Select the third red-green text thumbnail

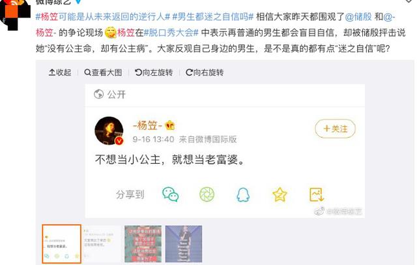(143, 243)
